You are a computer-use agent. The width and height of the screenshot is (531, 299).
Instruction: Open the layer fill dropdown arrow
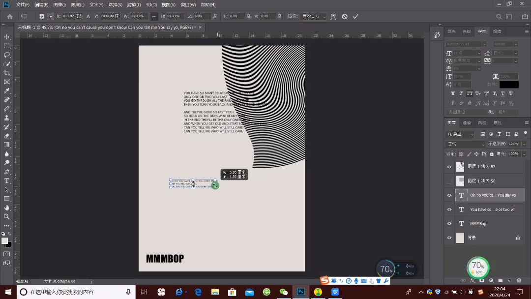tap(524, 154)
